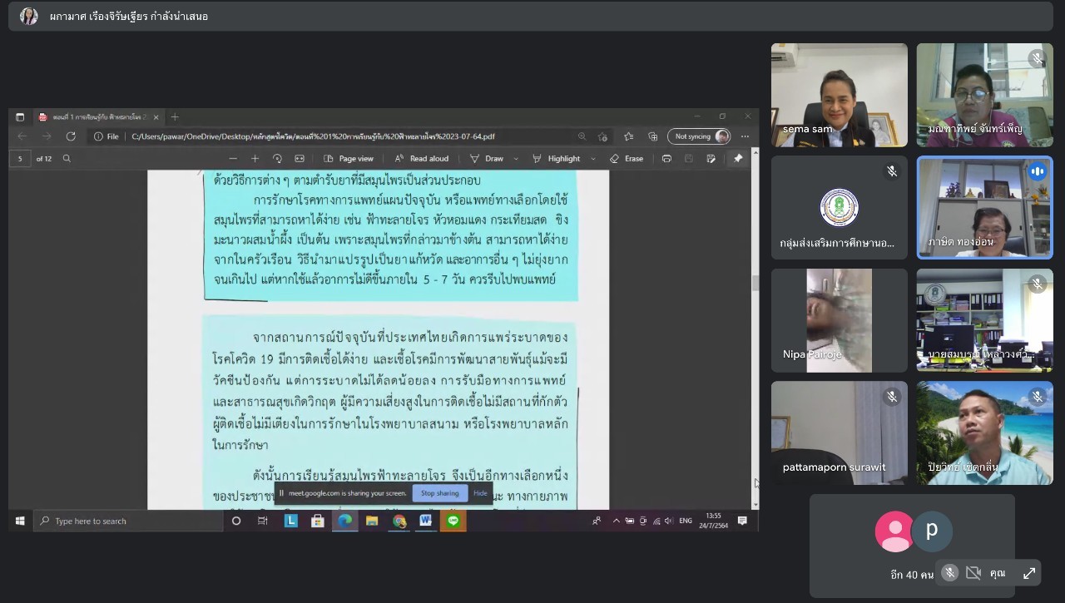Open the LINE app from the taskbar
1065x603 pixels.
click(x=453, y=521)
